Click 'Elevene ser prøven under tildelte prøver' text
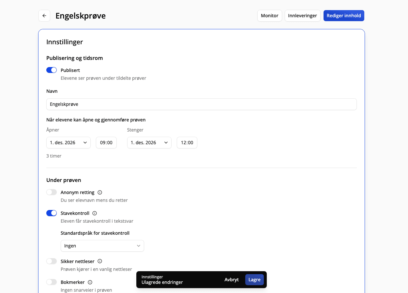The image size is (408, 293). click(x=103, y=78)
